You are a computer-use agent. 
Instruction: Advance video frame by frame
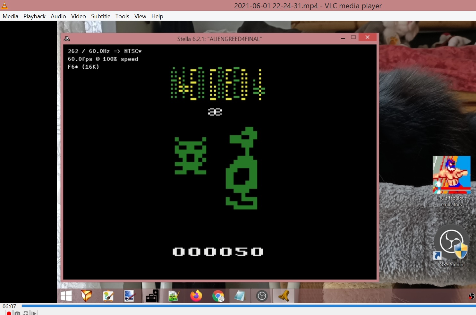pyautogui.click(x=34, y=313)
